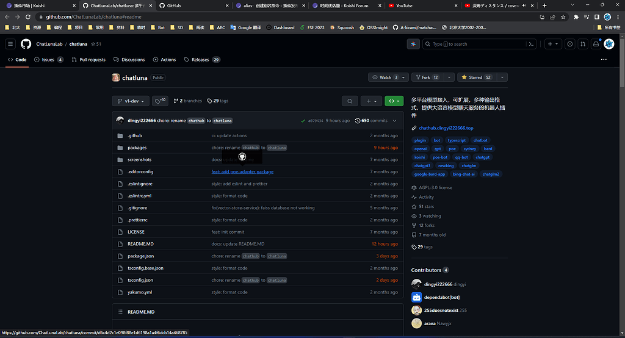Open the 2 branches link
625x338 pixels.
[x=188, y=101]
